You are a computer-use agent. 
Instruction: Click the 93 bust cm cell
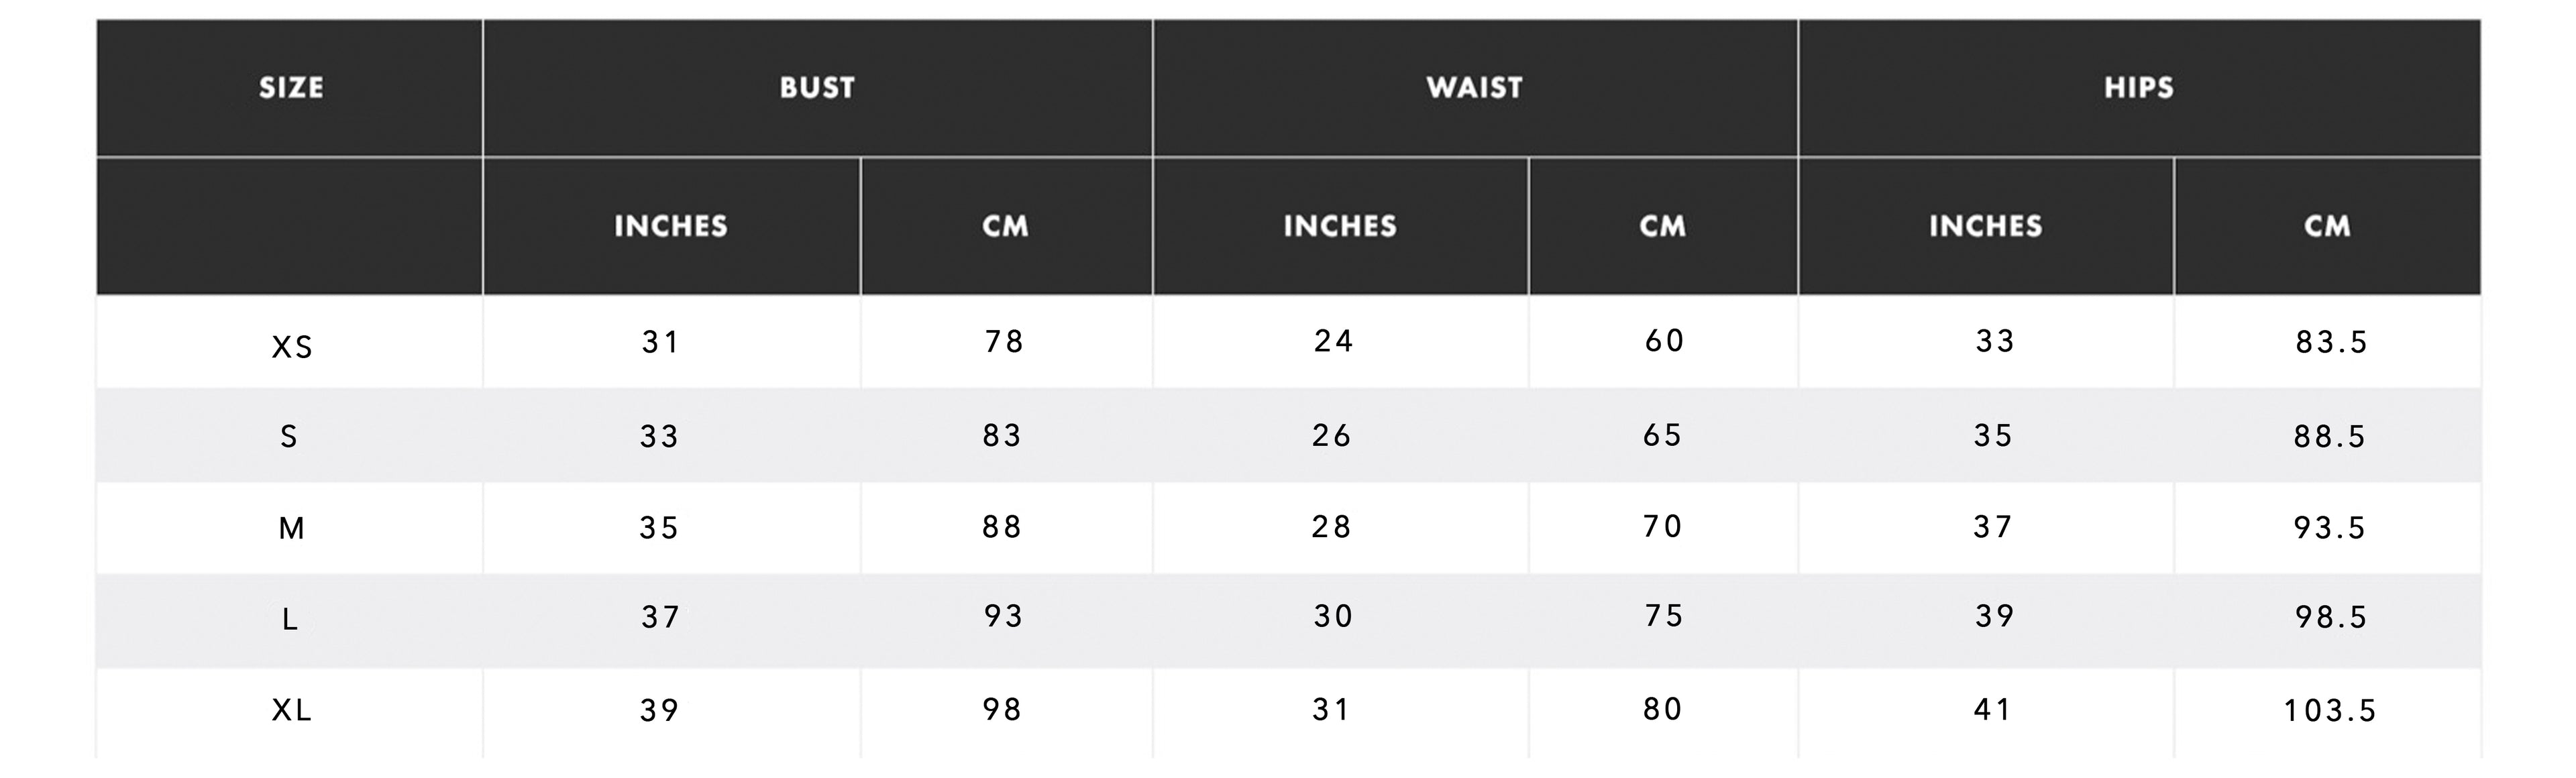pyautogui.click(x=1003, y=616)
